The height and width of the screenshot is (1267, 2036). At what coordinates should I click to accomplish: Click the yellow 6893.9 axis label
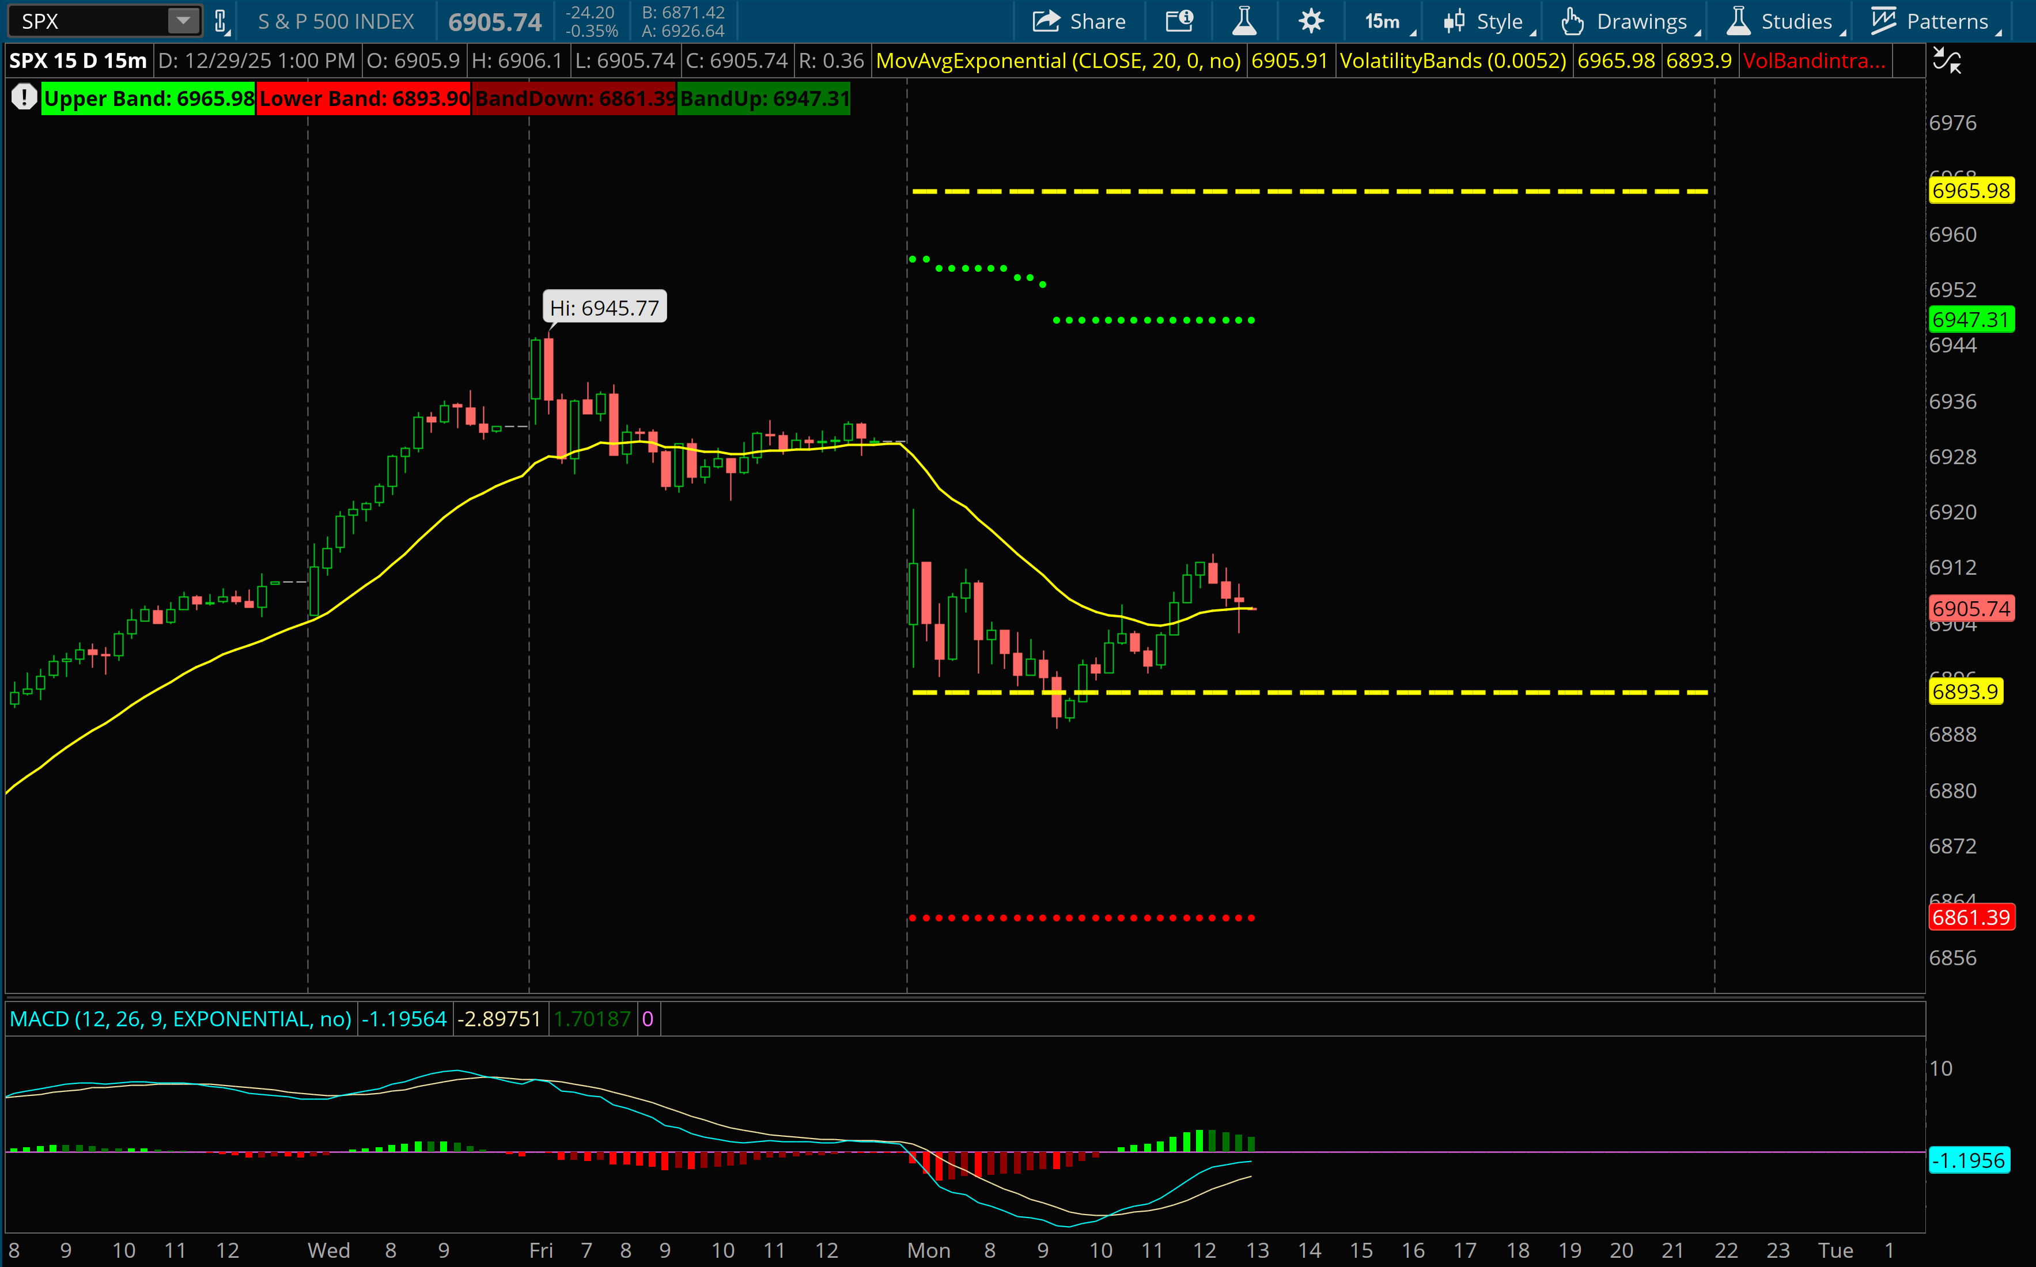point(1966,692)
